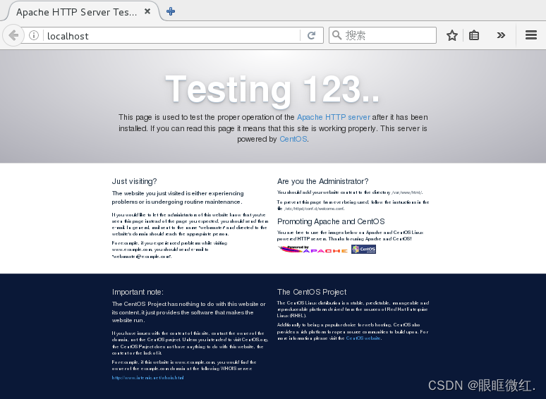This screenshot has width=546, height=399.
Task: Click Are you the Administrator? heading
Action: point(322,181)
